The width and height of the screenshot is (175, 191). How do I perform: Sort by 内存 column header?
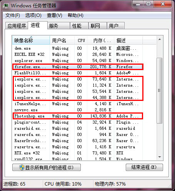point(101,40)
